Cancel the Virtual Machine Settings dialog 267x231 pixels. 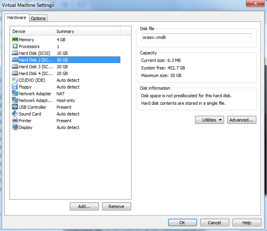pyautogui.click(x=215, y=223)
